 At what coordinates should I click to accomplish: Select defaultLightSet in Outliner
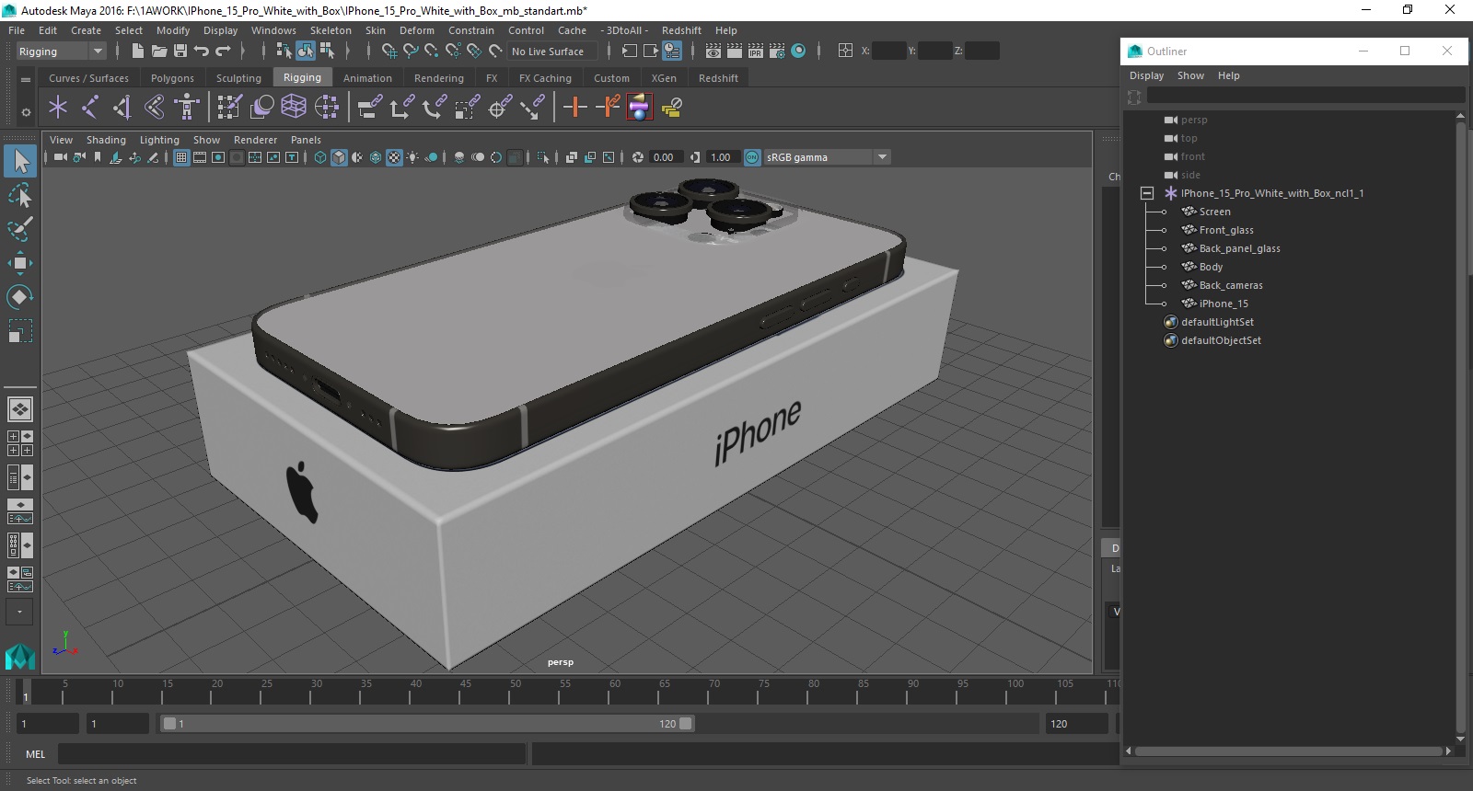(x=1217, y=322)
